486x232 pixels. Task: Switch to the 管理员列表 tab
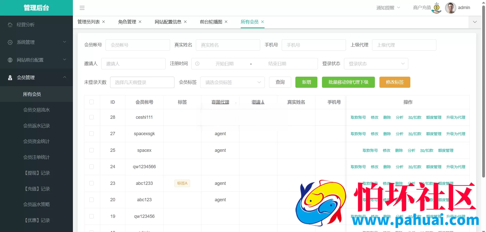89,22
